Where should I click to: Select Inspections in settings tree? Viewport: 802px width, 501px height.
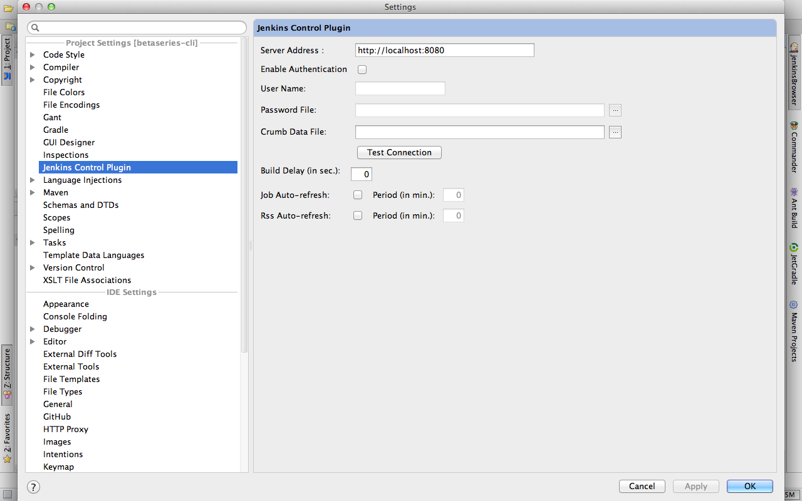pyautogui.click(x=66, y=155)
